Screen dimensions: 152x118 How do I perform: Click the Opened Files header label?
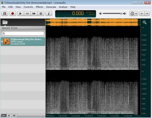tap(9, 28)
